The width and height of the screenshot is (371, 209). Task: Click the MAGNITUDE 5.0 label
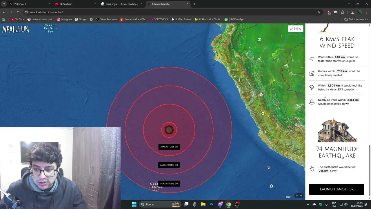point(169,183)
